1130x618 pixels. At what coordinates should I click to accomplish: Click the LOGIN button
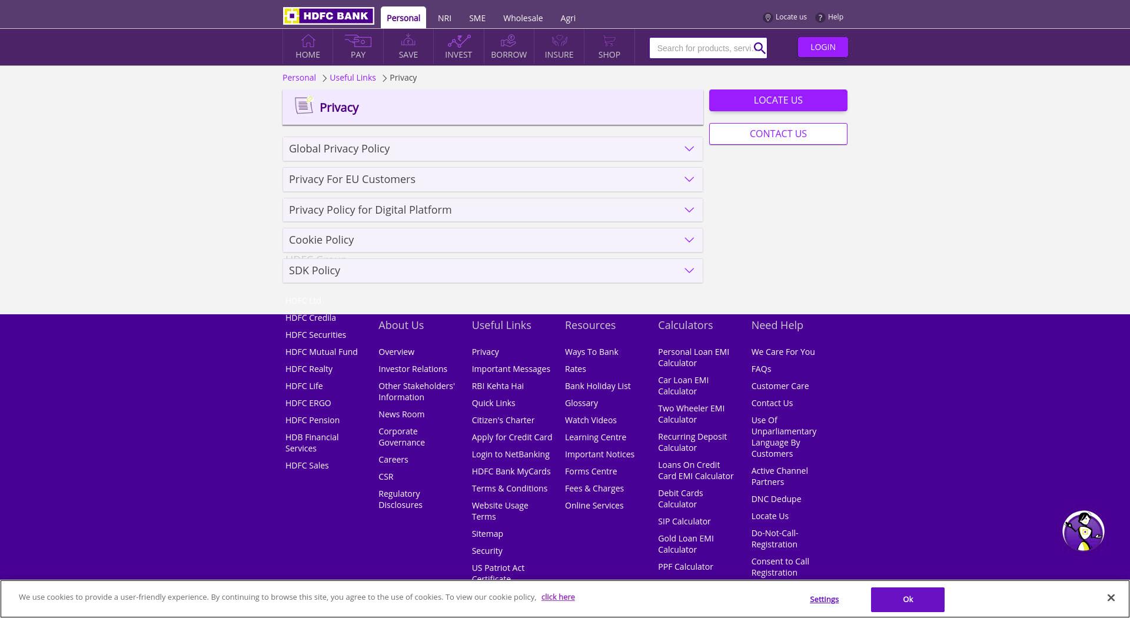823,47
